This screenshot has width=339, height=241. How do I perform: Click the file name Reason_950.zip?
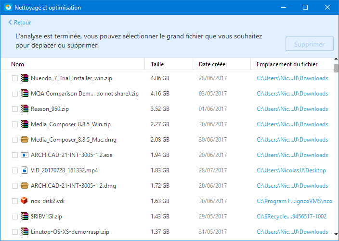point(50,109)
